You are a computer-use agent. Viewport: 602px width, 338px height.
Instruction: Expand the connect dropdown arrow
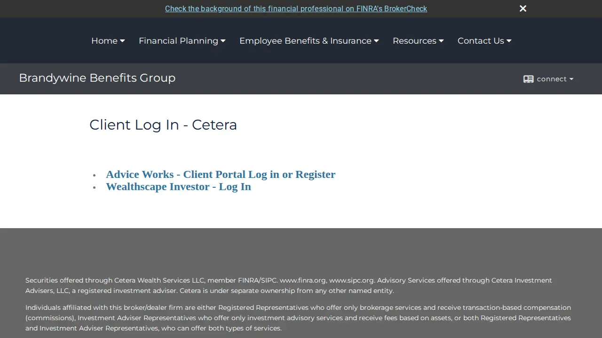click(x=571, y=79)
